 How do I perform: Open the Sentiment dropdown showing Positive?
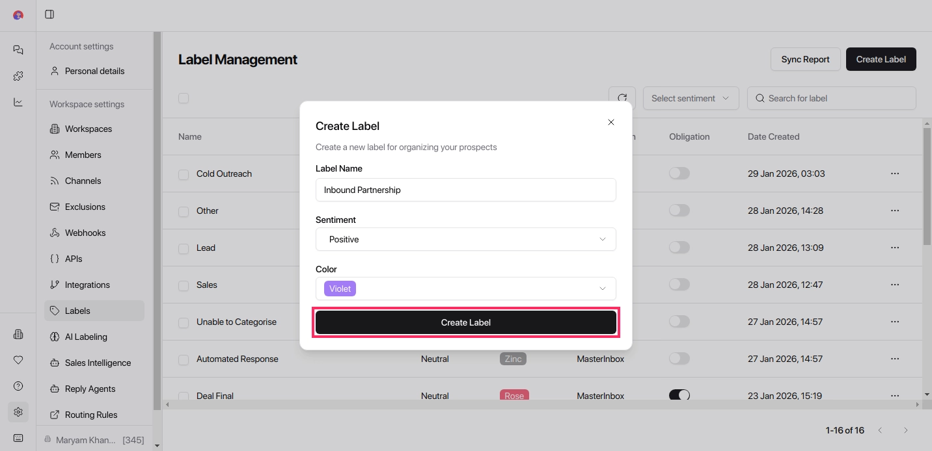tap(465, 239)
